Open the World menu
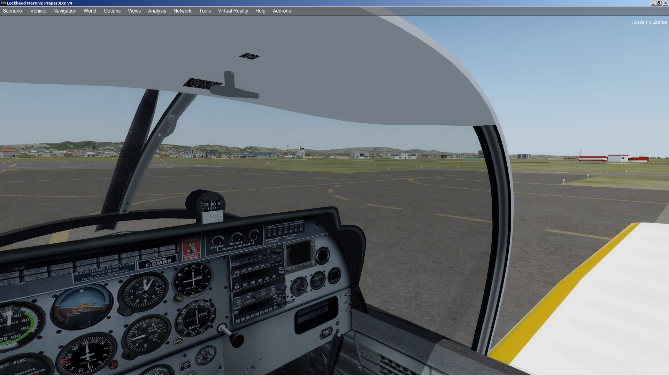The width and height of the screenshot is (669, 376). click(90, 11)
